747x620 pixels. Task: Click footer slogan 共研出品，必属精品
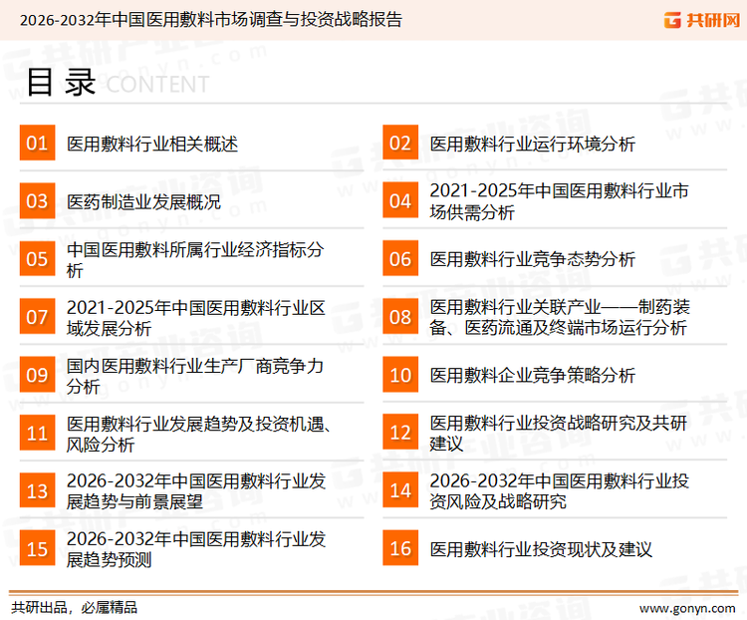click(75, 608)
